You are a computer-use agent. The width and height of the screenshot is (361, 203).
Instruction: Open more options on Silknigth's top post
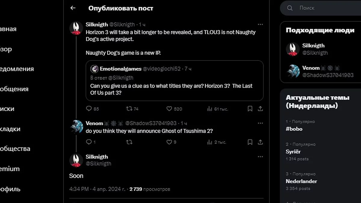[x=260, y=24]
